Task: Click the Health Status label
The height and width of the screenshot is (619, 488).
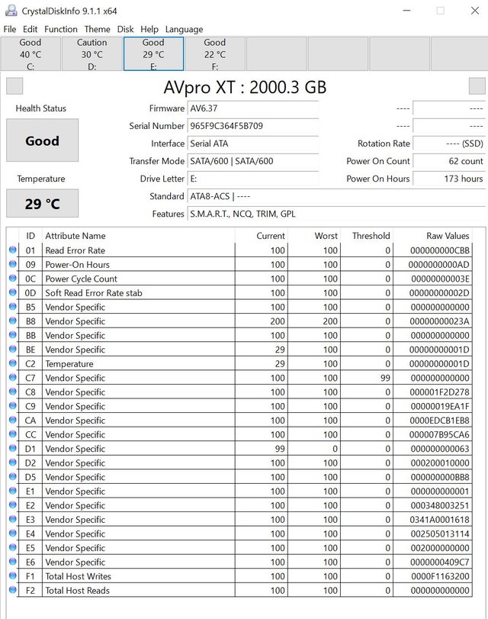Action: 41,108
